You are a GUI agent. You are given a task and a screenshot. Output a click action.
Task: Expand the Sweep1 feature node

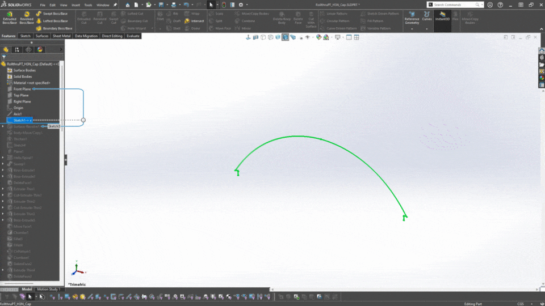point(3,164)
